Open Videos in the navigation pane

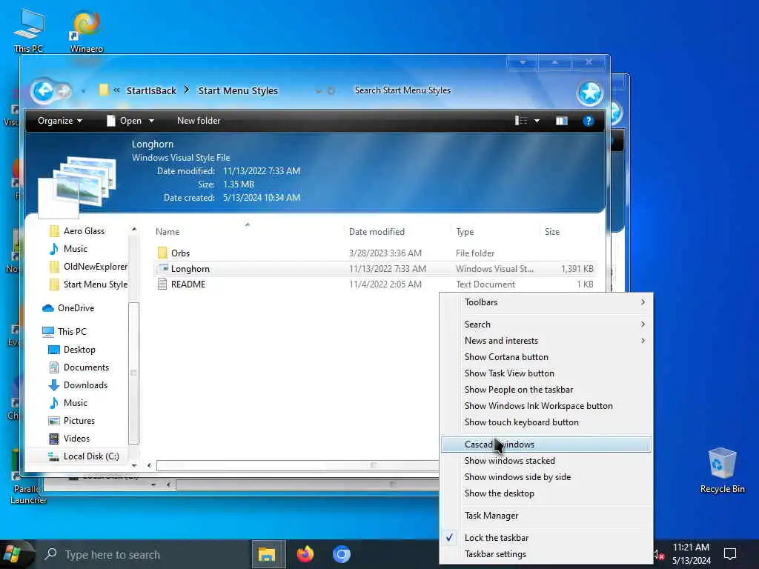pos(70,439)
